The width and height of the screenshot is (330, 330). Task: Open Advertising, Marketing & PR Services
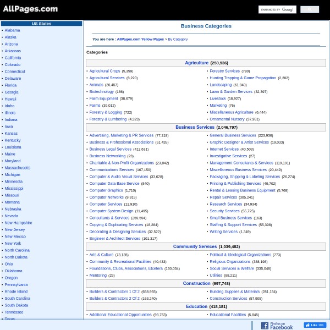click(x=122, y=135)
